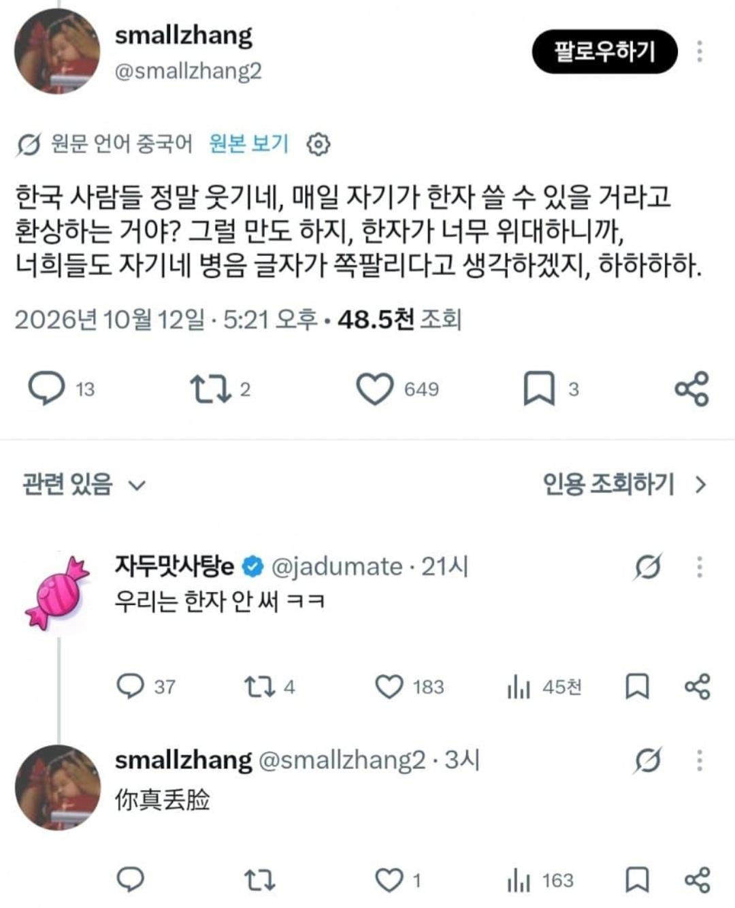This screenshot has height=908, width=735.
Task: Like the main post with 649 hearts
Action: point(375,389)
